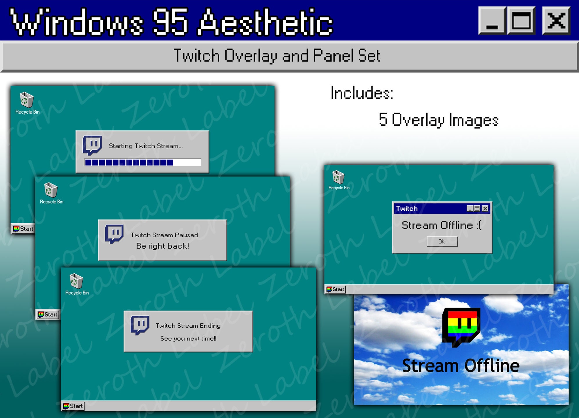Close the Windows 95 Aesthetic title bar window
The width and height of the screenshot is (579, 418).
pyautogui.click(x=556, y=20)
